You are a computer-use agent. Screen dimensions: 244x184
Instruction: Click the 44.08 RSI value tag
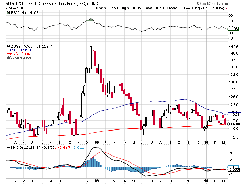coord(232,28)
